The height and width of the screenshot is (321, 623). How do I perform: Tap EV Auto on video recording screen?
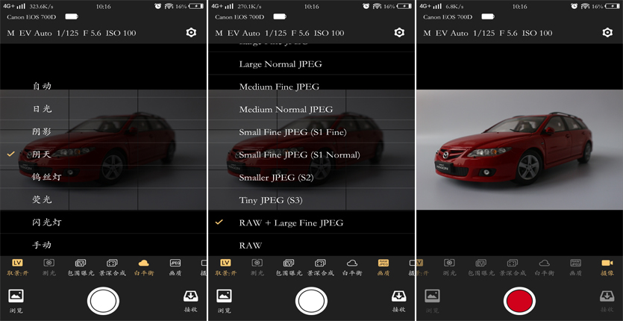[x=452, y=33]
